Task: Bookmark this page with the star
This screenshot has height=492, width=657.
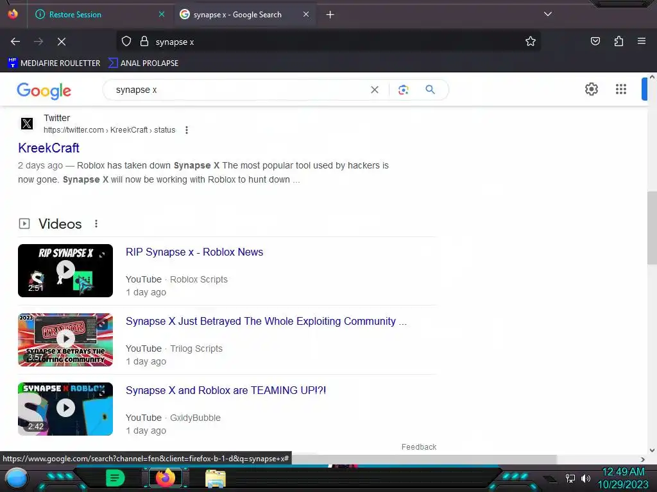Action: click(x=531, y=42)
